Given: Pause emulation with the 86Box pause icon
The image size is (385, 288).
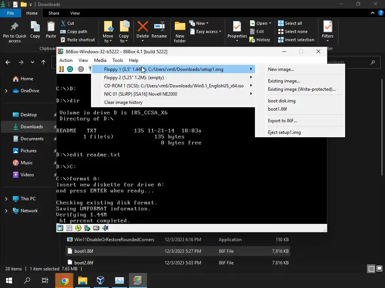Looking at the screenshot, I should (61, 69).
